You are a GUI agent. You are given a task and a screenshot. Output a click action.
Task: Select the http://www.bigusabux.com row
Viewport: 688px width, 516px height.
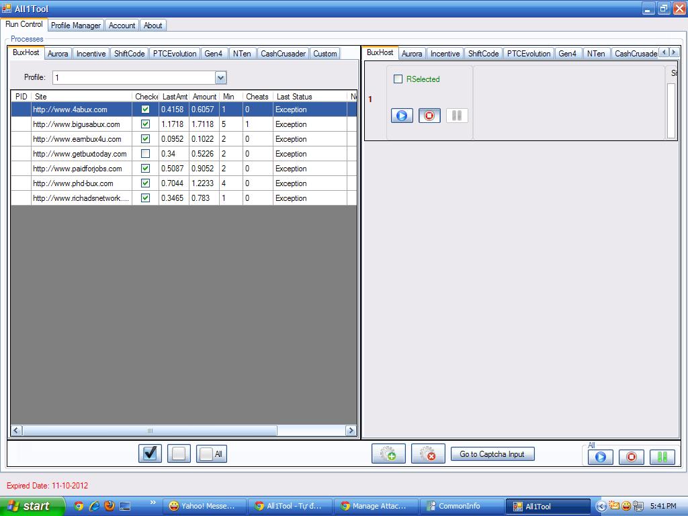[x=183, y=124]
